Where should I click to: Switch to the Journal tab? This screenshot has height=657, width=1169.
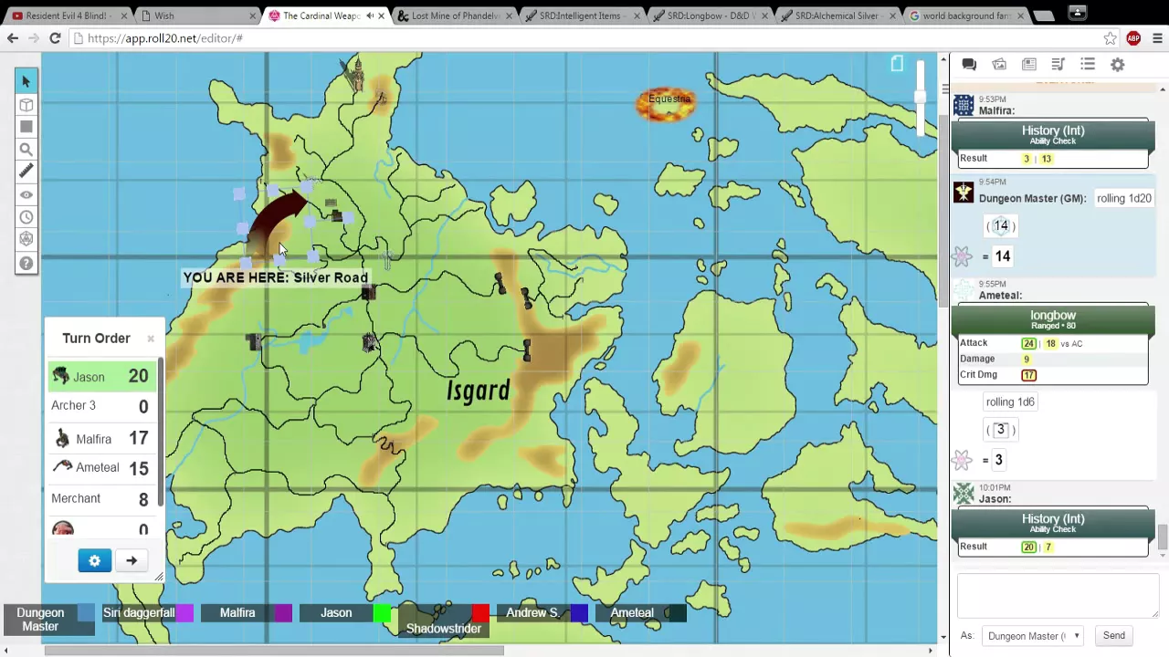point(1028,65)
